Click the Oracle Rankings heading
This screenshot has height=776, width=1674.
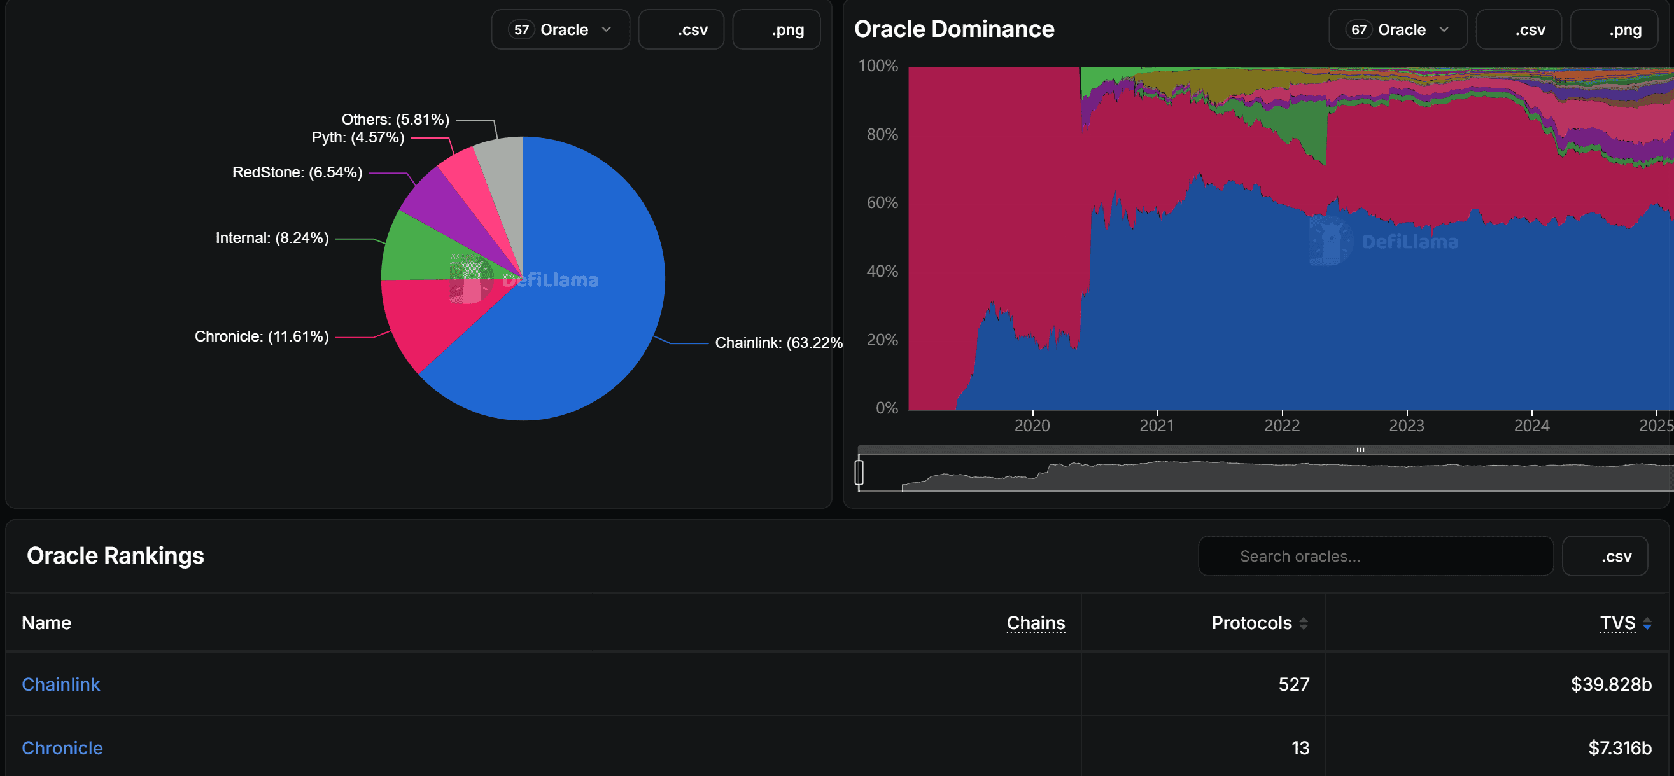click(x=116, y=556)
